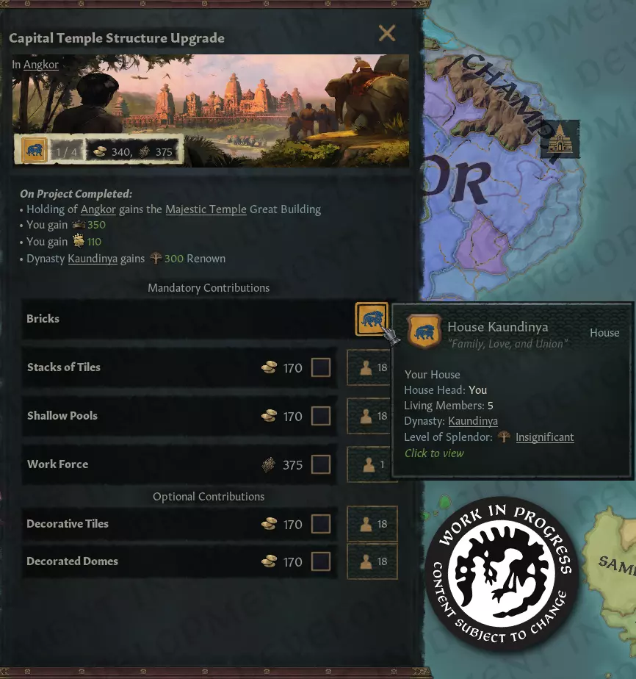
Task: Click the temple artwork banner image
Action: [211, 110]
